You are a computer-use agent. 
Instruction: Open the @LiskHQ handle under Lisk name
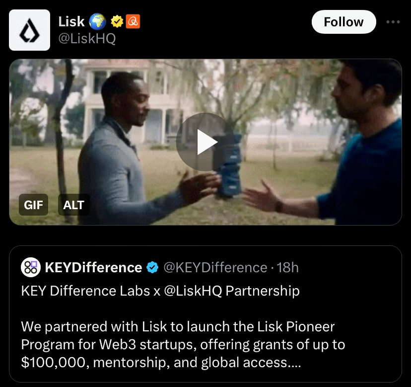(x=87, y=38)
